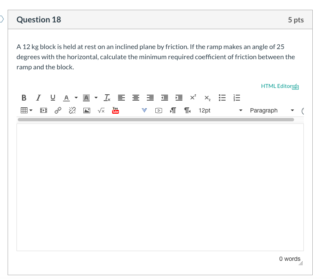Click the toolbar horizontal scrollbar

156,120
